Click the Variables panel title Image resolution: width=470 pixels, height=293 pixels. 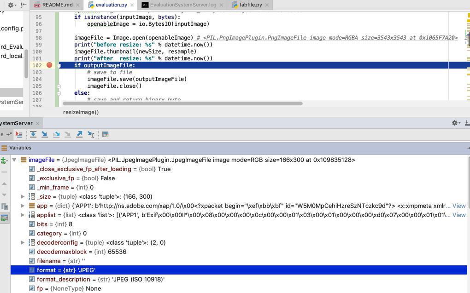click(x=20, y=148)
